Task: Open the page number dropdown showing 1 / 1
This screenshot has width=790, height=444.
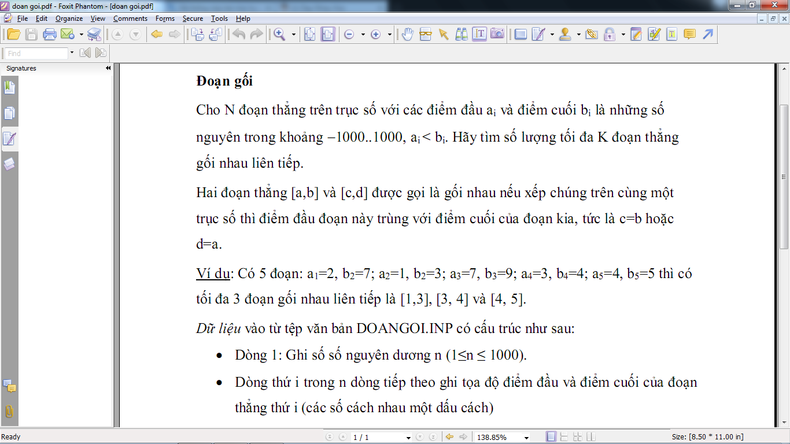Action: tap(408, 438)
